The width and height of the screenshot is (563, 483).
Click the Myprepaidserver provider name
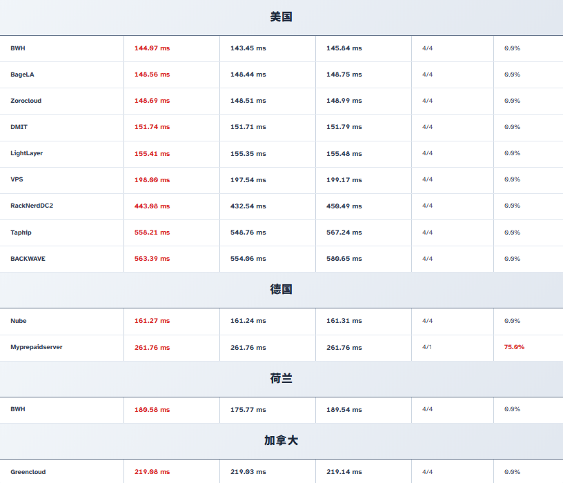[x=36, y=347]
